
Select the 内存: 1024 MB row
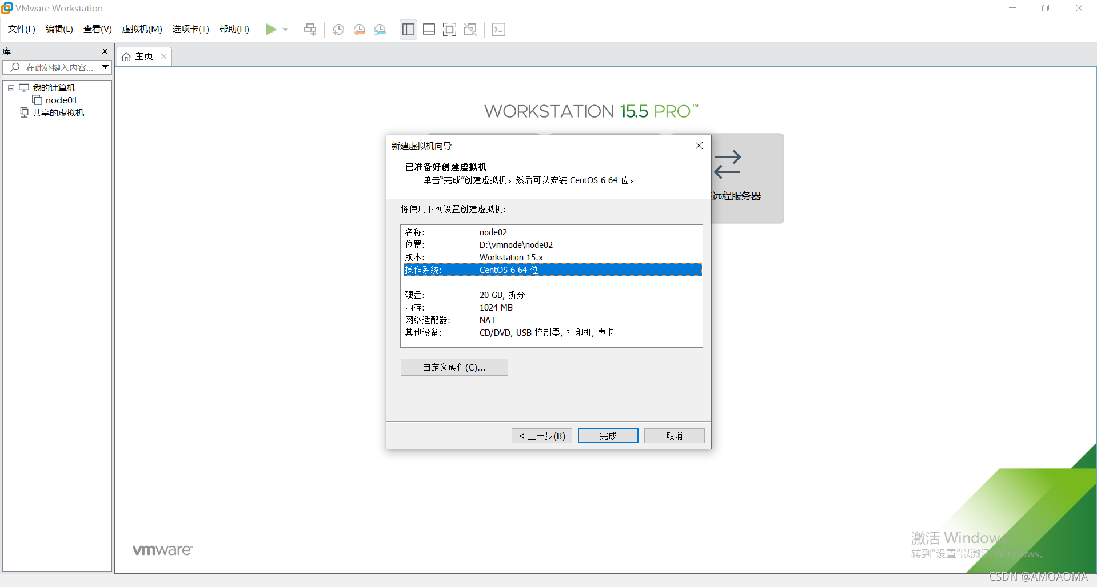pyautogui.click(x=552, y=308)
